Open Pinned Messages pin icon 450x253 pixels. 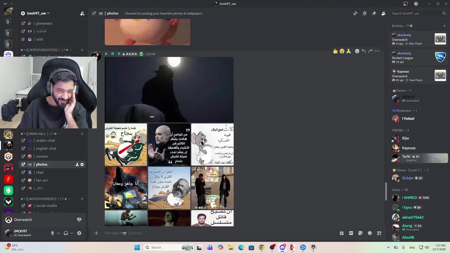click(374, 13)
